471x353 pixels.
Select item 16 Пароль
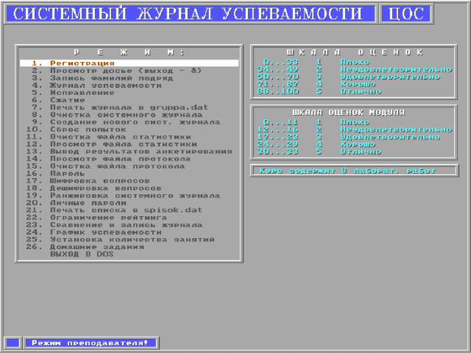click(x=55, y=174)
